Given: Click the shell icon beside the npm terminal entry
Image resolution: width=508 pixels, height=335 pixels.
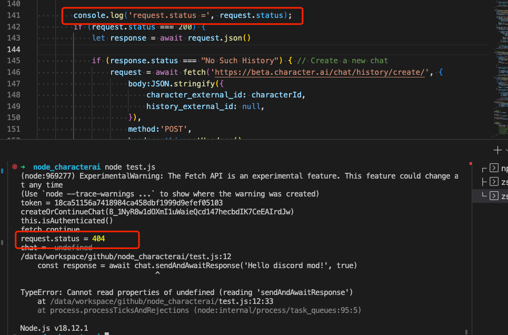Looking at the screenshot, I should [x=494, y=168].
